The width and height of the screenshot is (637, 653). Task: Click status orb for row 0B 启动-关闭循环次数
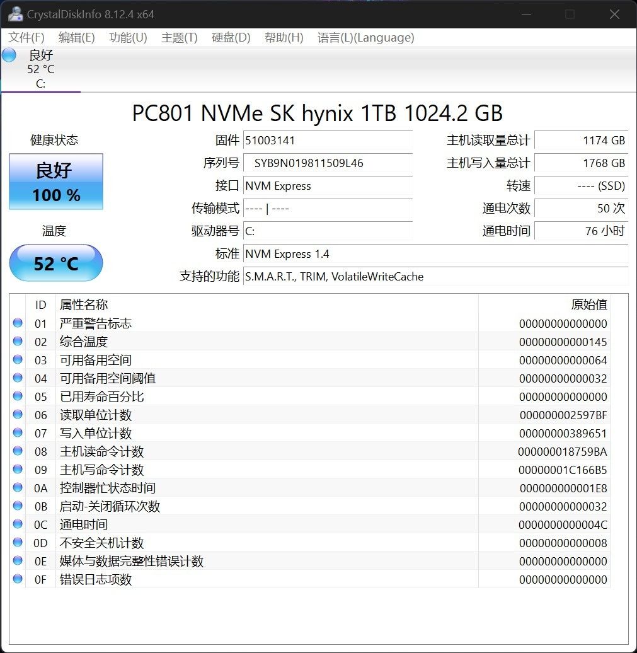coord(18,506)
